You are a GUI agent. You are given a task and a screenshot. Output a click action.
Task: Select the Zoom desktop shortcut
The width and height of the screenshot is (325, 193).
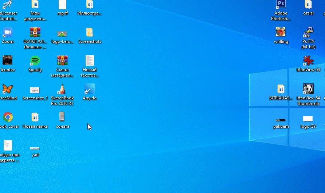coord(7,33)
